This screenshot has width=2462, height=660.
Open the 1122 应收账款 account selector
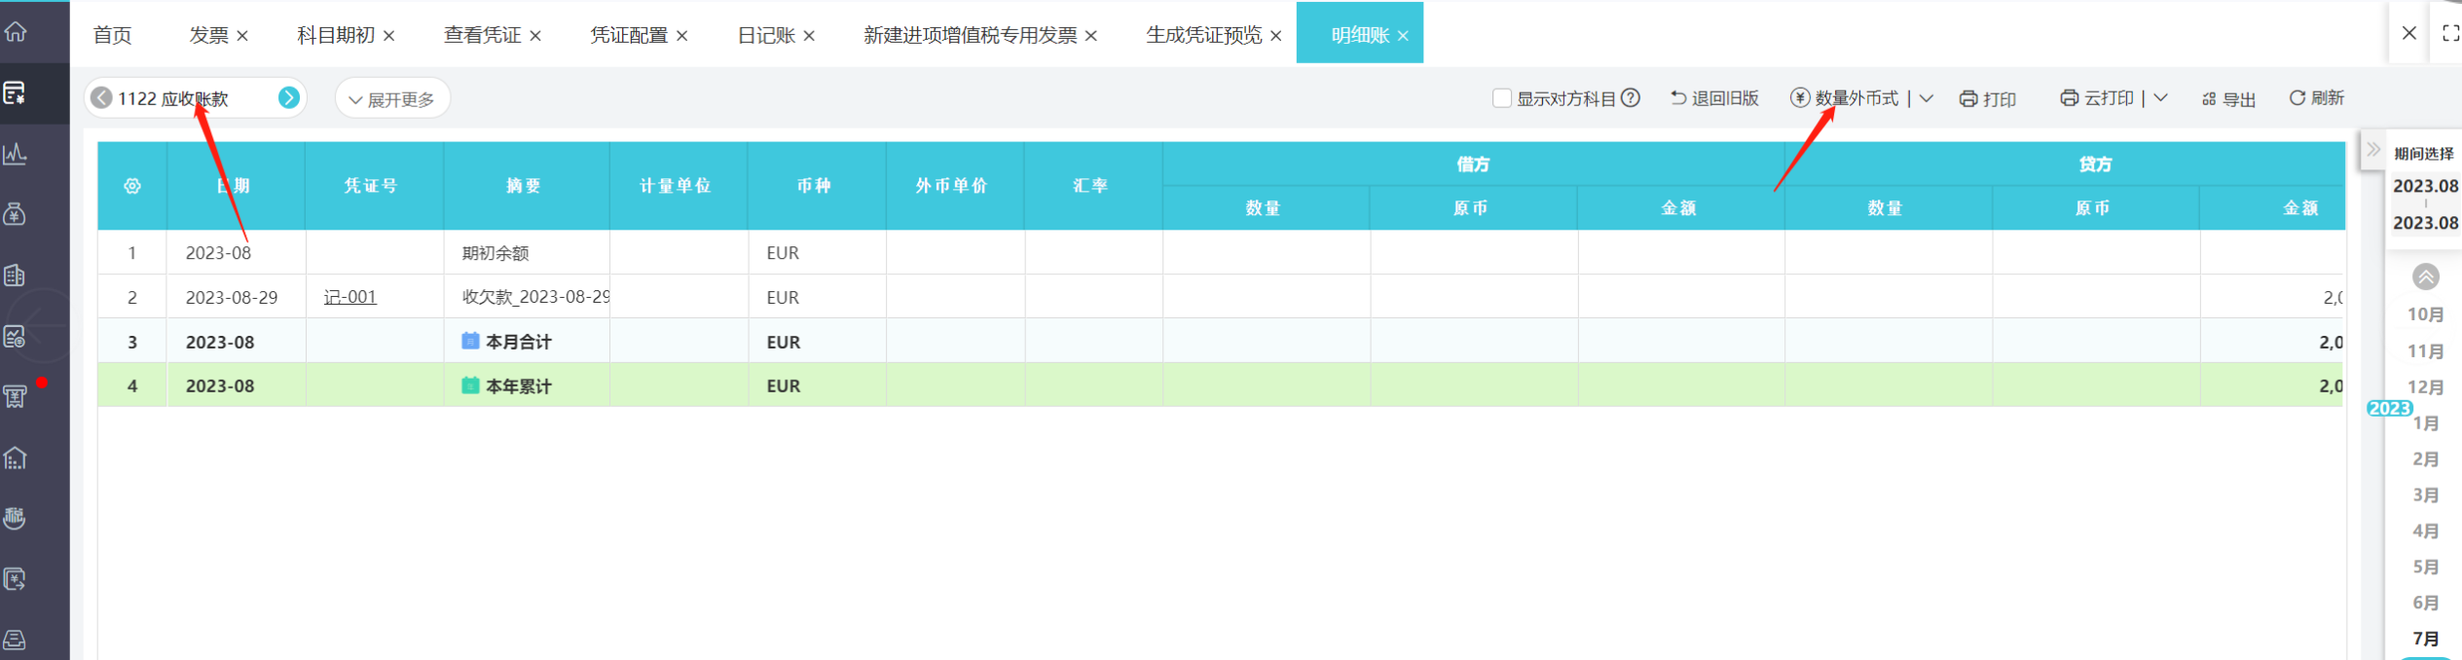point(195,98)
